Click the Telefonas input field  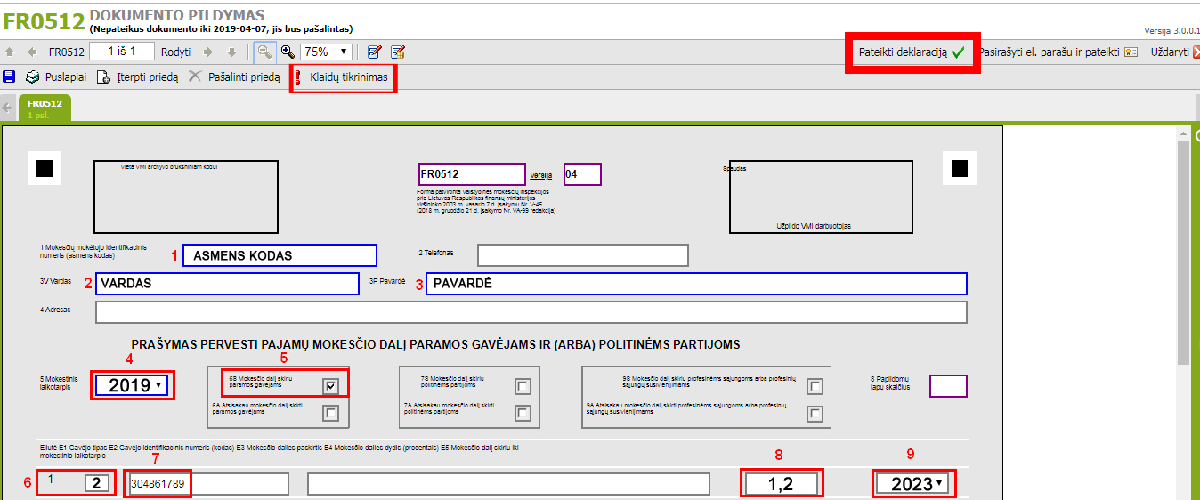pos(583,255)
